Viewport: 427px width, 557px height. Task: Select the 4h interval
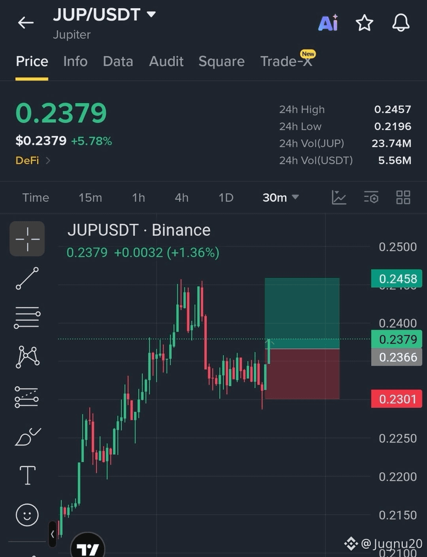pos(182,198)
